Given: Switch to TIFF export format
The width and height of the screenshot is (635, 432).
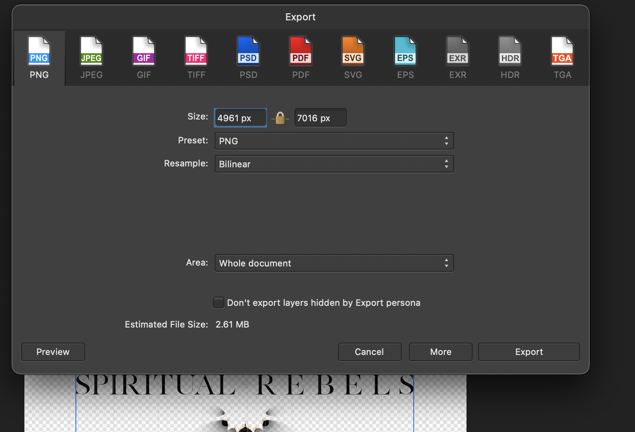Looking at the screenshot, I should point(196,58).
